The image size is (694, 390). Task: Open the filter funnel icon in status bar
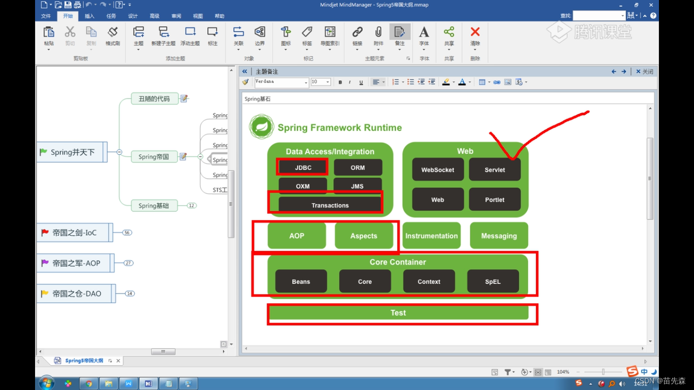(508, 372)
